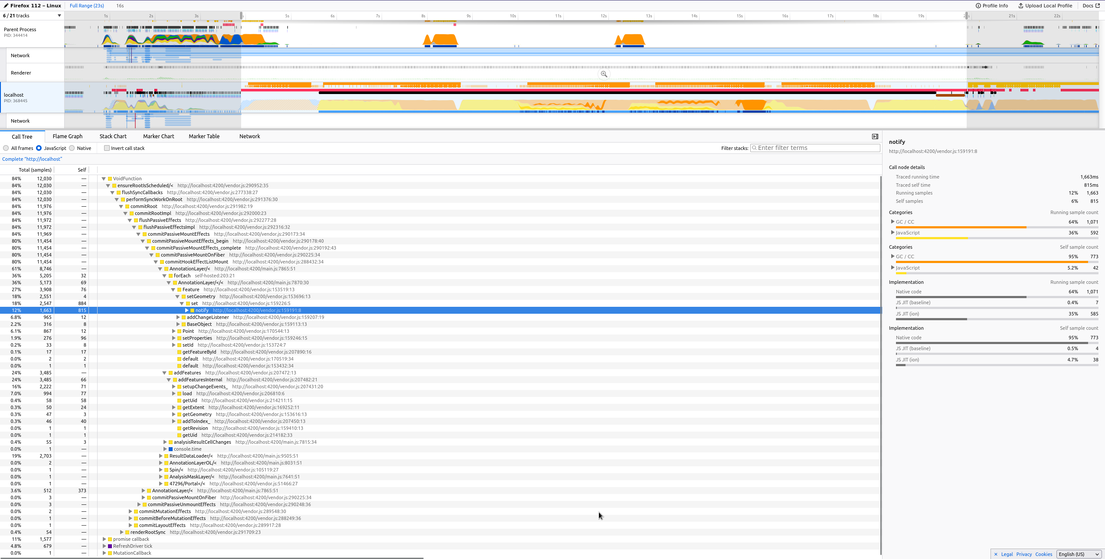Click the sidebar toggle icon beside Network tab
This screenshot has width=1105, height=559.
(875, 136)
